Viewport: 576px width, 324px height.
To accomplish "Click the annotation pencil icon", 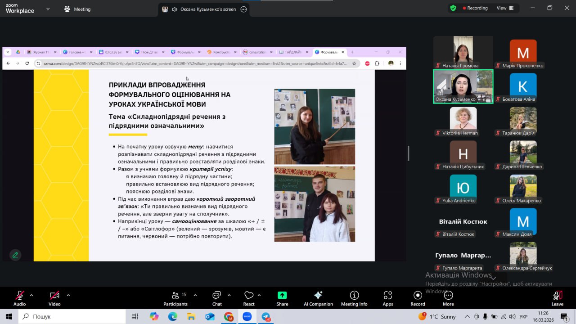I will coord(15,255).
